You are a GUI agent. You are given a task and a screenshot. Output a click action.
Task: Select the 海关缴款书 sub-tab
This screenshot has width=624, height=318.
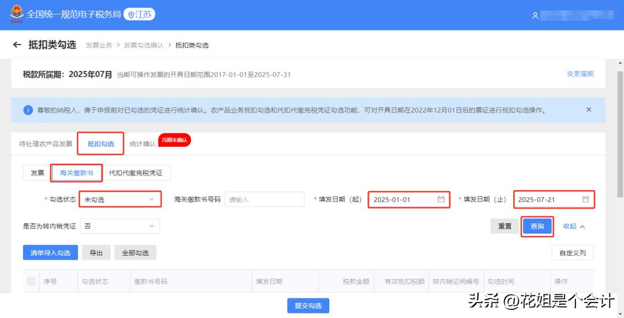(x=76, y=173)
